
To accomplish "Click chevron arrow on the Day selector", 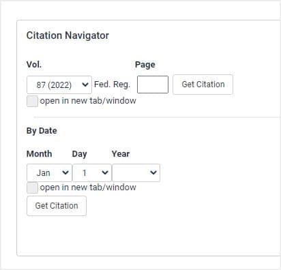I will [105, 172].
